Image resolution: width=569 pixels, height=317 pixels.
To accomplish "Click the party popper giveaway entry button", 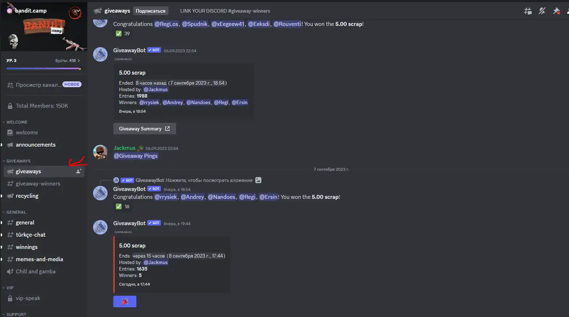I will click(125, 302).
